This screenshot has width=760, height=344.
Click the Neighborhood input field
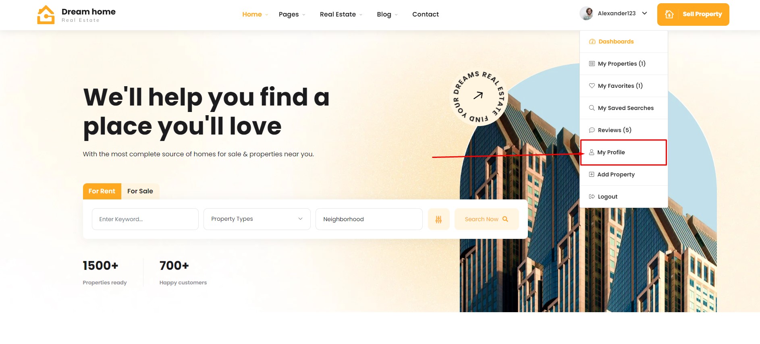tap(369, 219)
